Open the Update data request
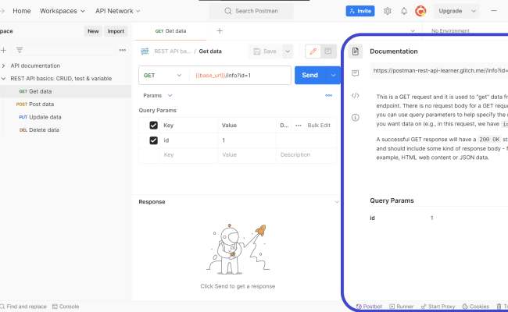The width and height of the screenshot is (508, 312). coord(66,117)
